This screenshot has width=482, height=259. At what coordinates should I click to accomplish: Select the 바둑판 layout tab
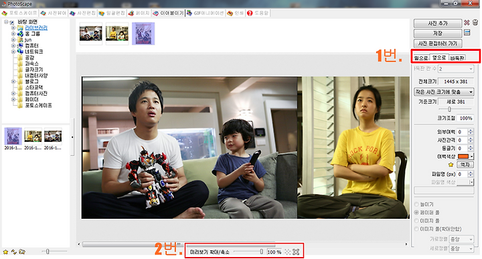coord(457,58)
